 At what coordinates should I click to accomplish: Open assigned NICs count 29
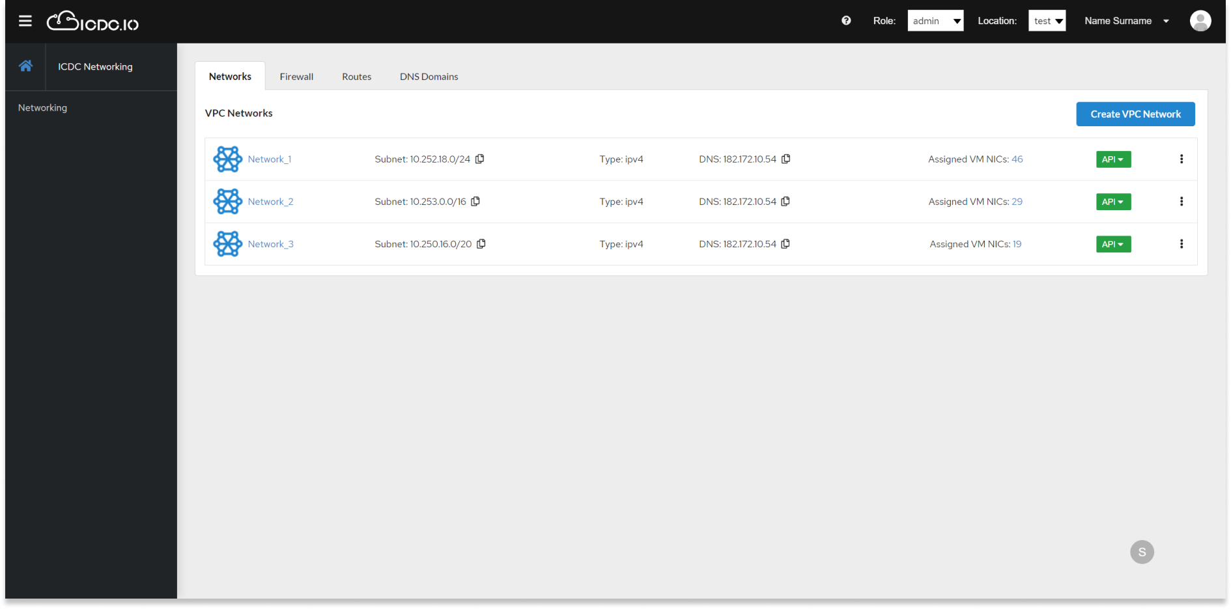coord(1017,202)
